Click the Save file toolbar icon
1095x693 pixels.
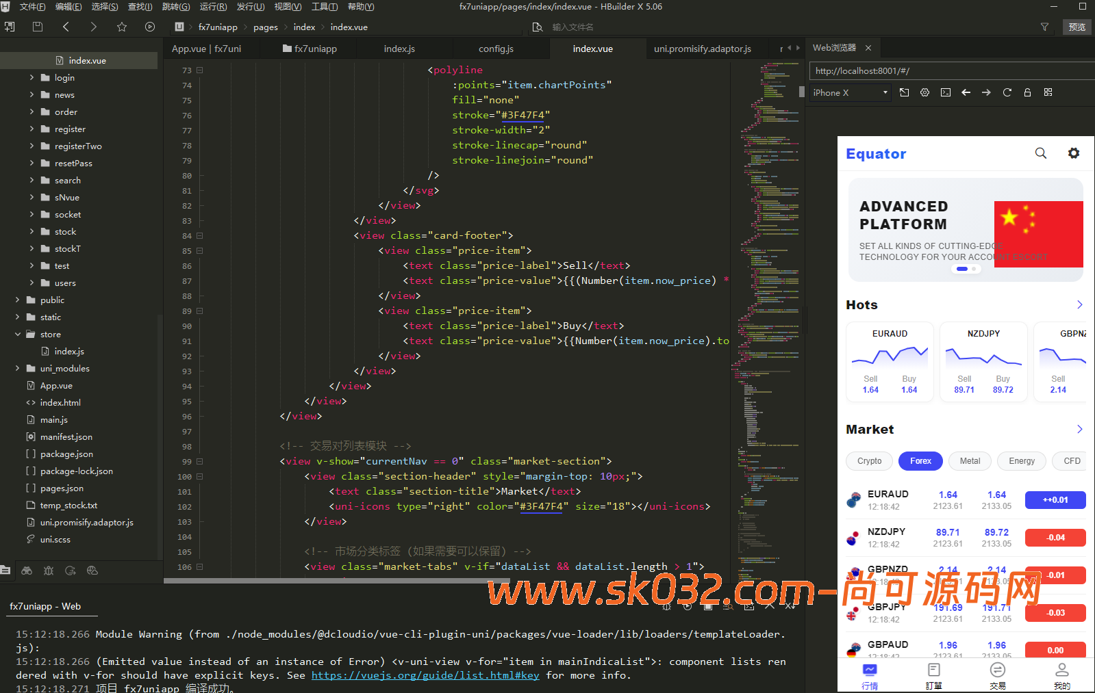38,27
